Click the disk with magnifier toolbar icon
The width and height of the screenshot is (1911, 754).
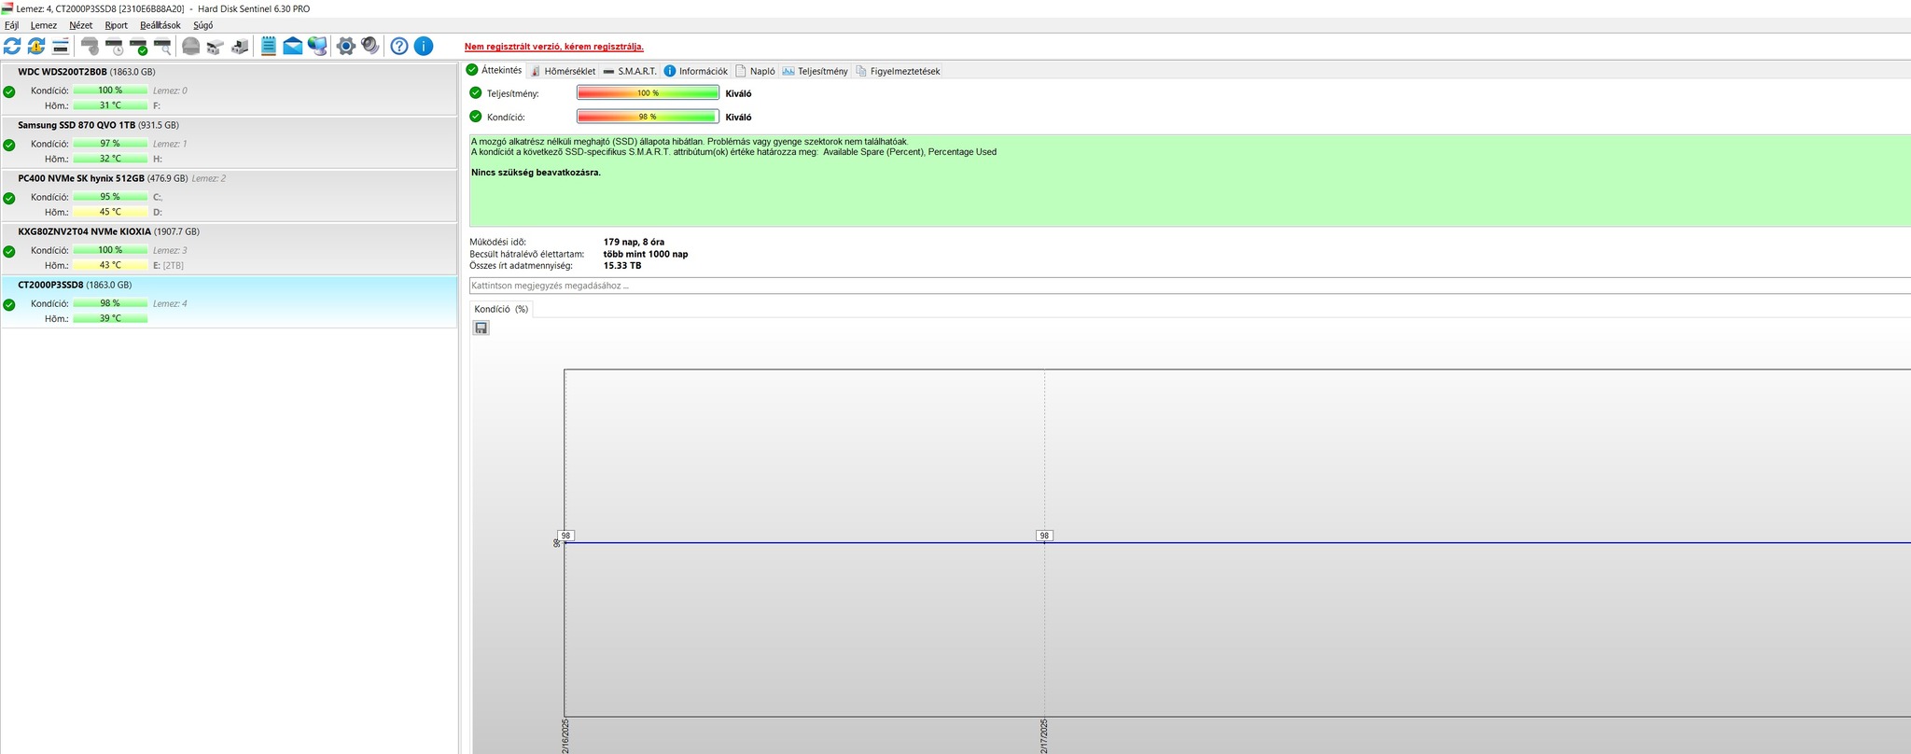click(163, 46)
